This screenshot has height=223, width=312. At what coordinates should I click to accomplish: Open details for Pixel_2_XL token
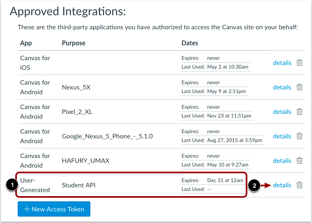pyautogui.click(x=282, y=111)
